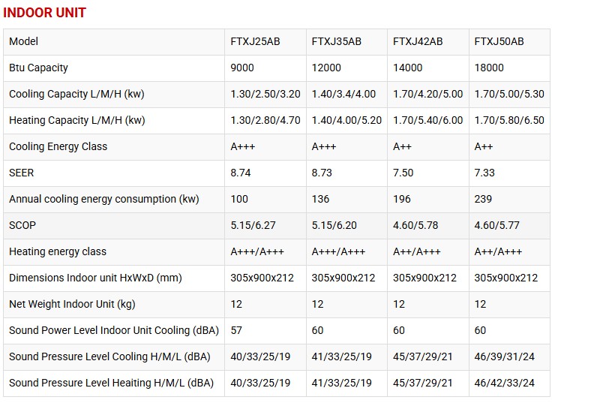Select the Model row label cell

23,41
